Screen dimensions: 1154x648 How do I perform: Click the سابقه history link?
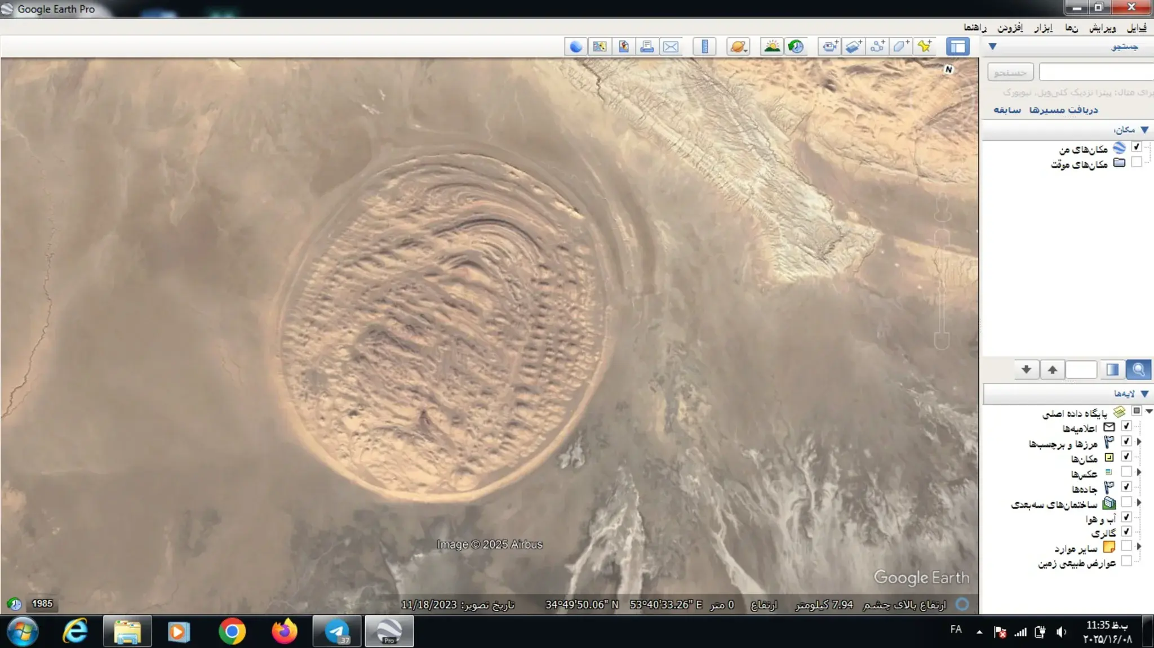click(1007, 110)
